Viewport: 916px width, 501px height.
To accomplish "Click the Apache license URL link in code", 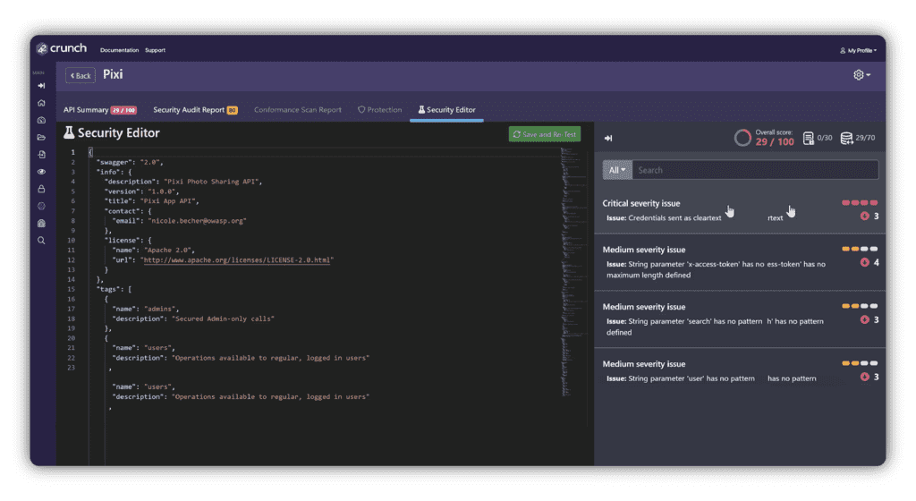I will click(x=237, y=259).
